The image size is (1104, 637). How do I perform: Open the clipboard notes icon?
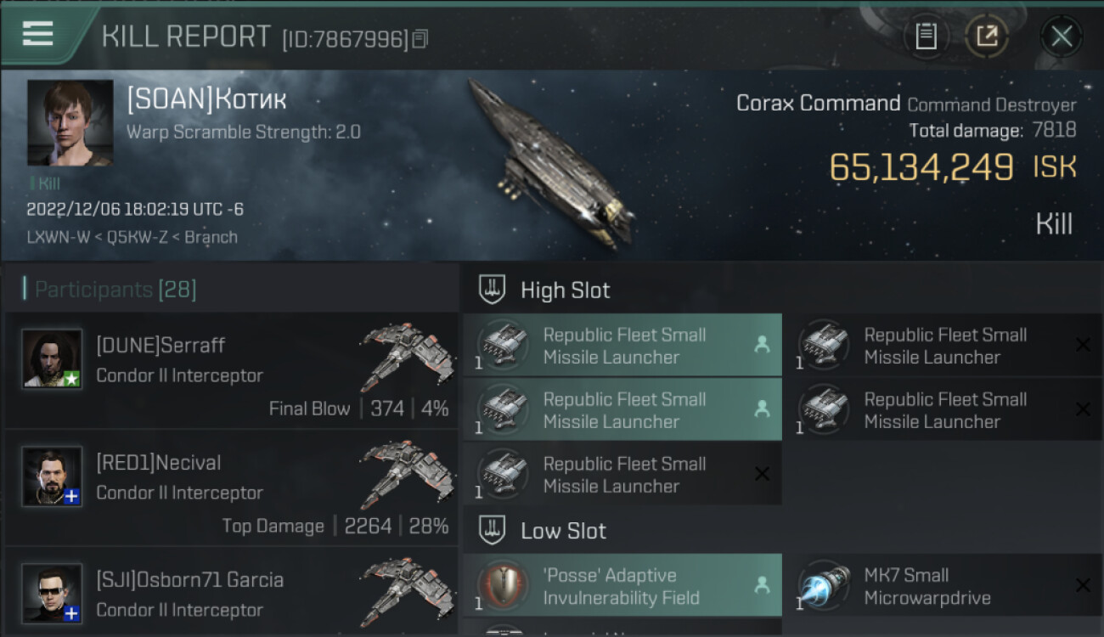926,37
